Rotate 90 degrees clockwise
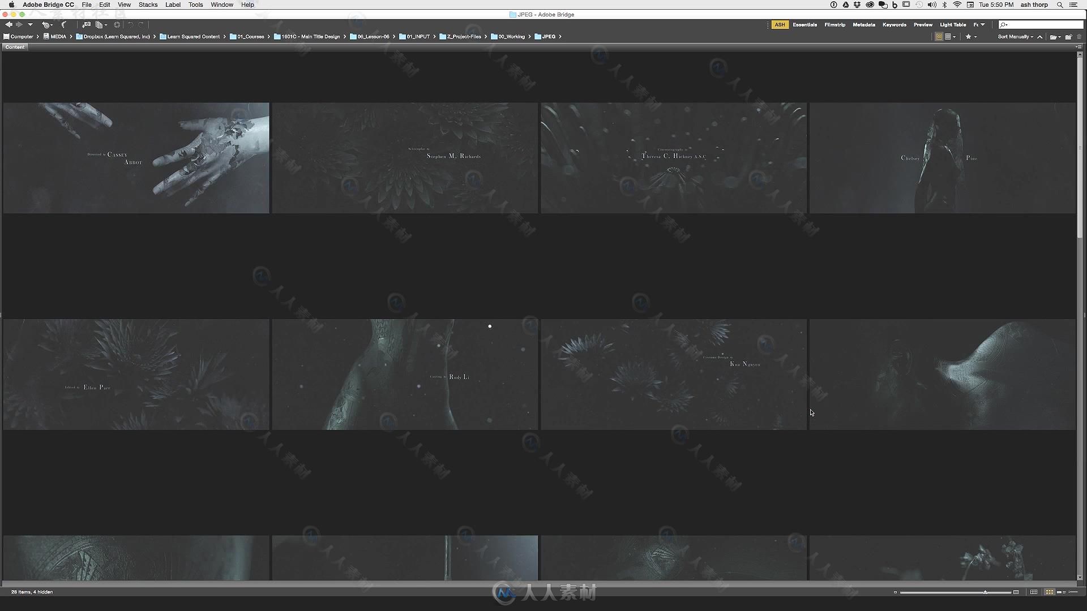Viewport: 1087px width, 611px height. (x=141, y=25)
